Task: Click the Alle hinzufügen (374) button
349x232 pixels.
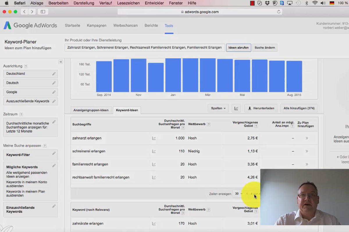Action: (299, 108)
